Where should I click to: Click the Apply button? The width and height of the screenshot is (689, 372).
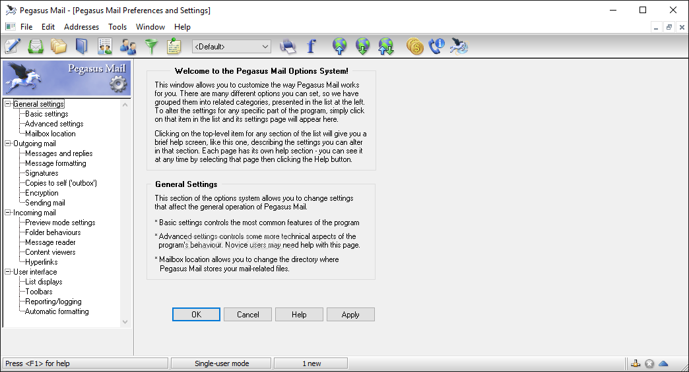point(350,315)
